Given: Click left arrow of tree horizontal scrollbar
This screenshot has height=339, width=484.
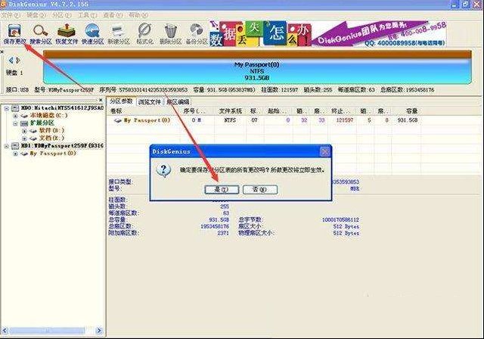Looking at the screenshot, I should click(x=5, y=331).
